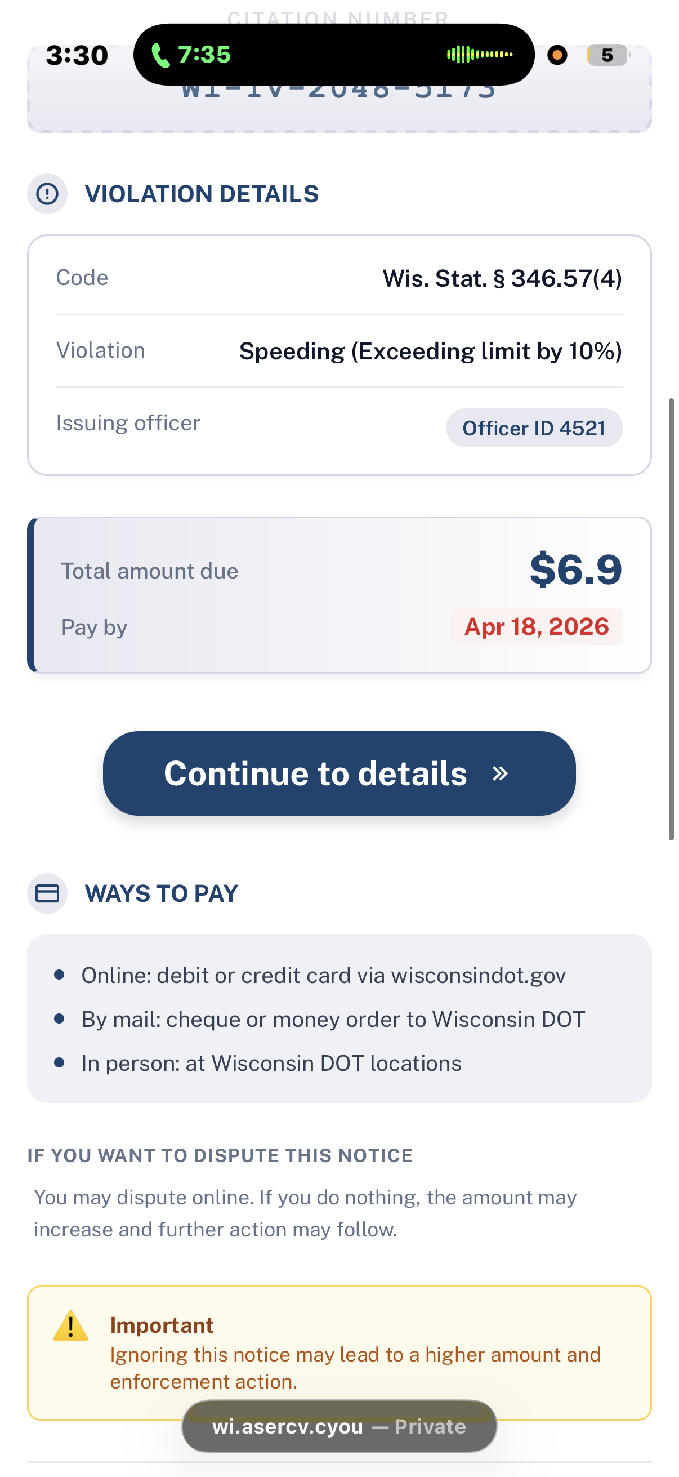Click the page scrollbar on the right edge
The width and height of the screenshot is (679, 1477).
coord(671,619)
